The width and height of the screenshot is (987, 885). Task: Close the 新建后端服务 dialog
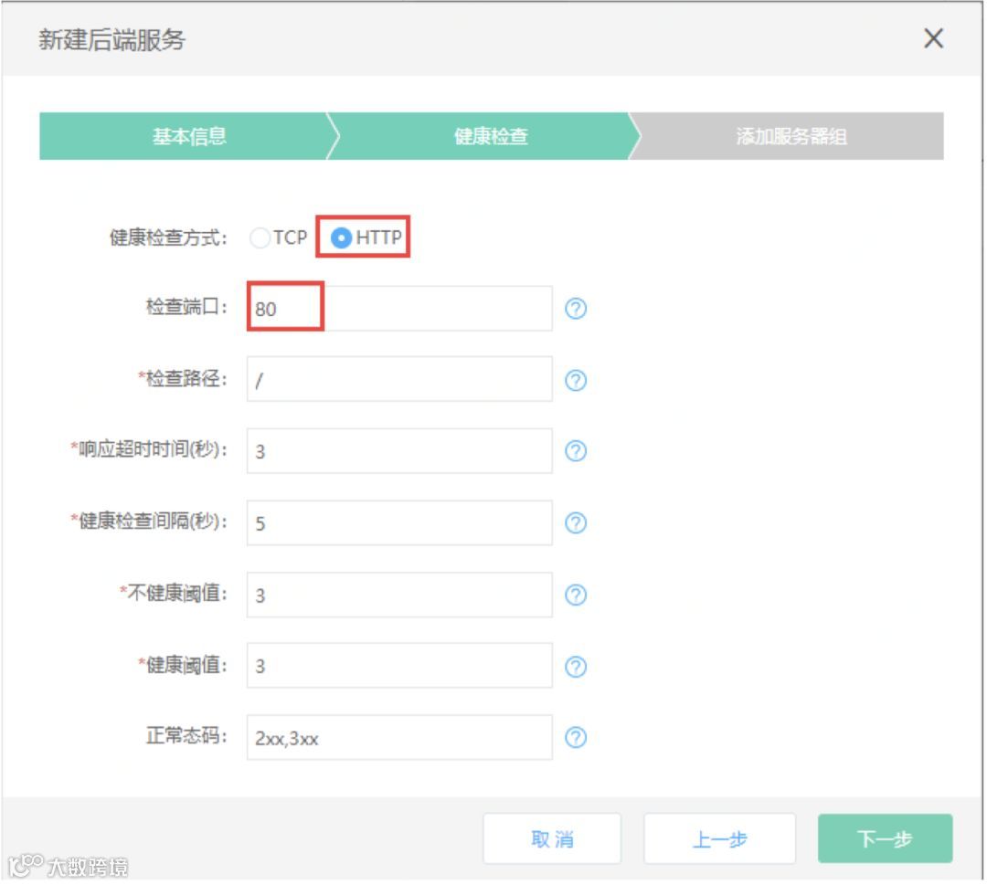[x=933, y=38]
